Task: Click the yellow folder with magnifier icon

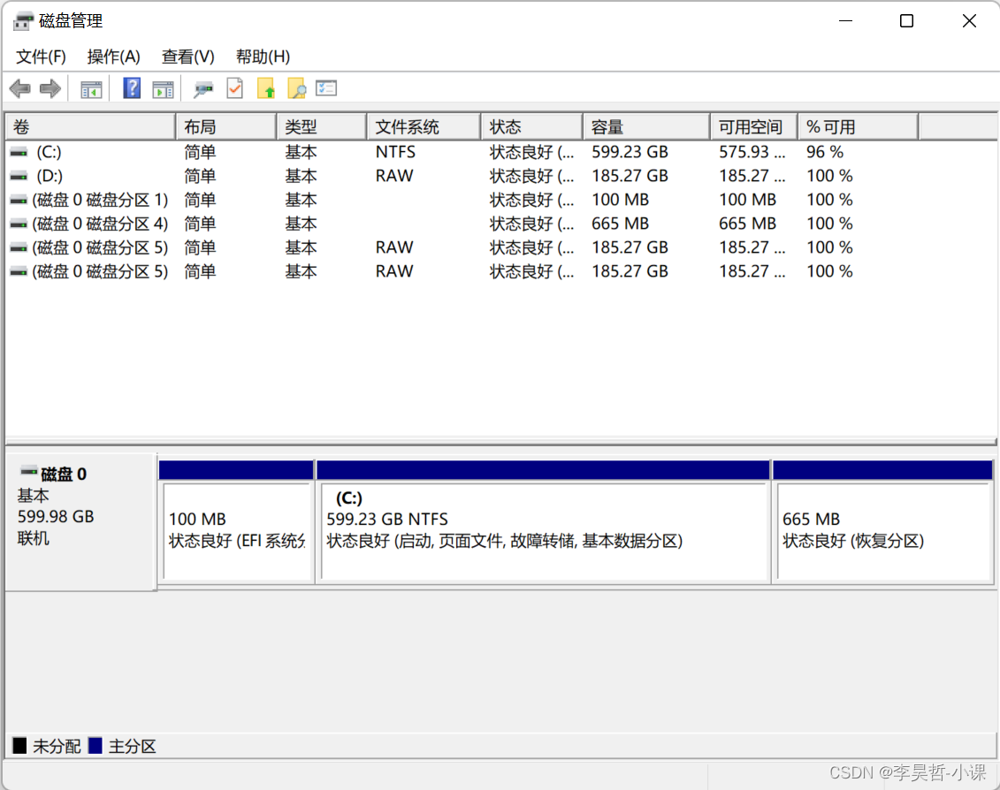Action: click(x=296, y=88)
